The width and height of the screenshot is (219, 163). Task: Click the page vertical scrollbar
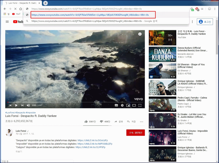[x=217, y=38]
